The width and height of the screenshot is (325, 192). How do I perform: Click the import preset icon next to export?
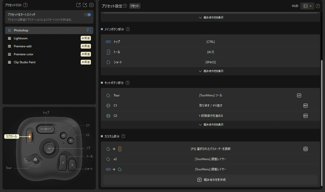point(85,5)
